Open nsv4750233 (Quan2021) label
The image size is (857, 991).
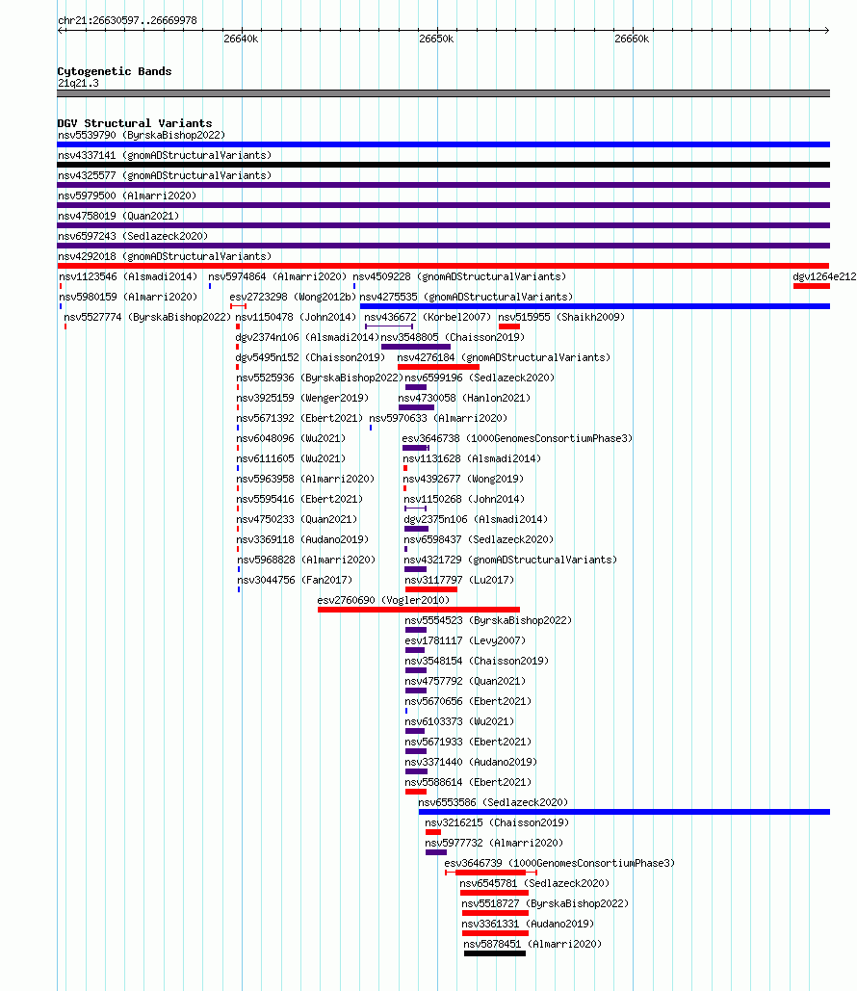(x=297, y=519)
